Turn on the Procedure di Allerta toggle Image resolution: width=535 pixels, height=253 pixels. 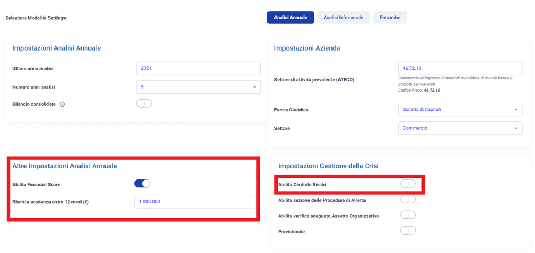pyautogui.click(x=408, y=199)
